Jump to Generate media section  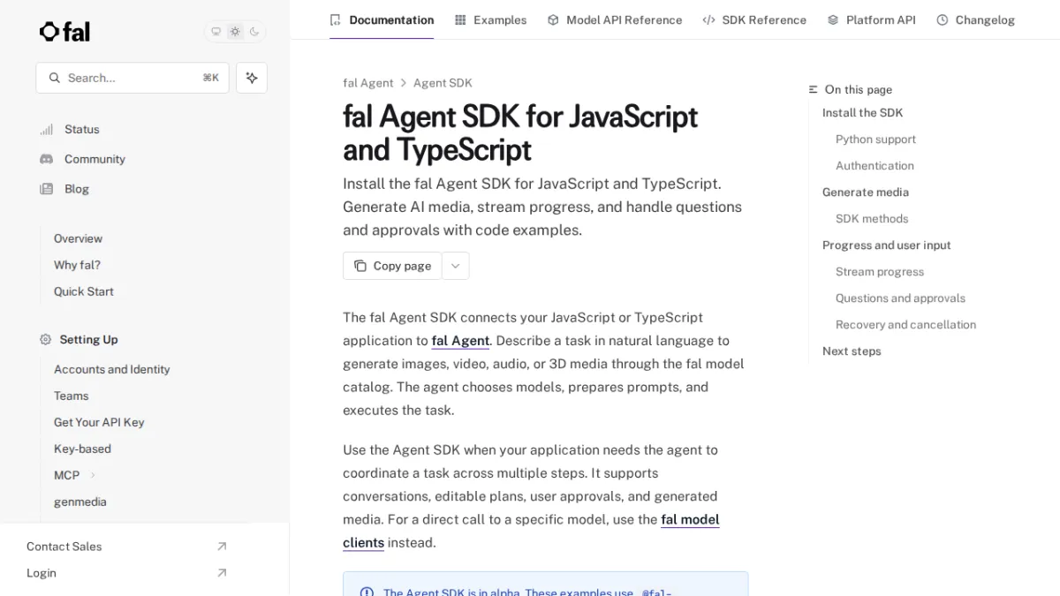coord(866,192)
